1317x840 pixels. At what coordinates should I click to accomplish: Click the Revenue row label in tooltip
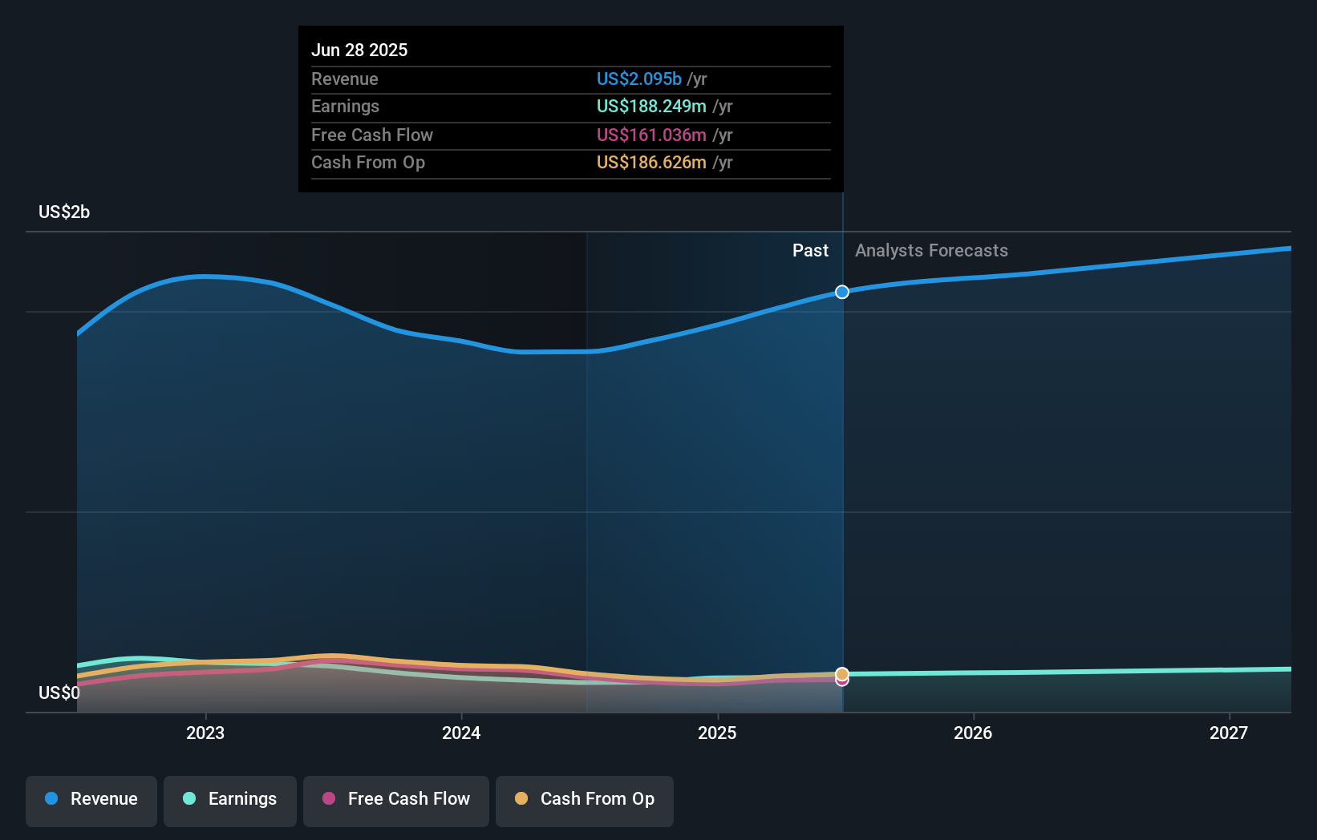point(345,79)
